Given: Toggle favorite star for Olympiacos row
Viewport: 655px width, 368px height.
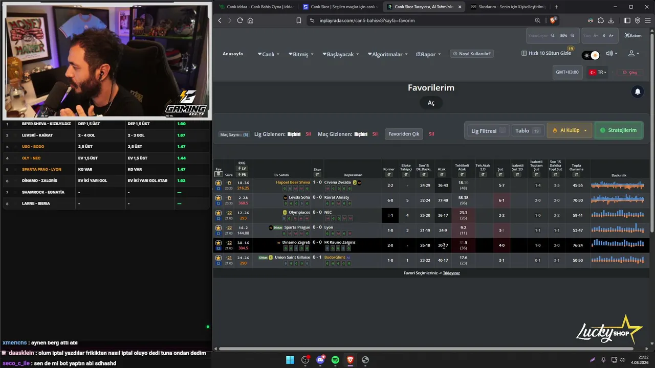Looking at the screenshot, I should (219, 213).
